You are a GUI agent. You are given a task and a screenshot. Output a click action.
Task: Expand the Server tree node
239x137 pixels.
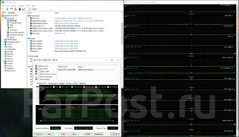click(x=3, y=45)
